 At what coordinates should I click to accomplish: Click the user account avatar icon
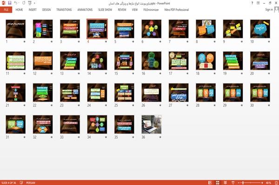[x=277, y=10]
